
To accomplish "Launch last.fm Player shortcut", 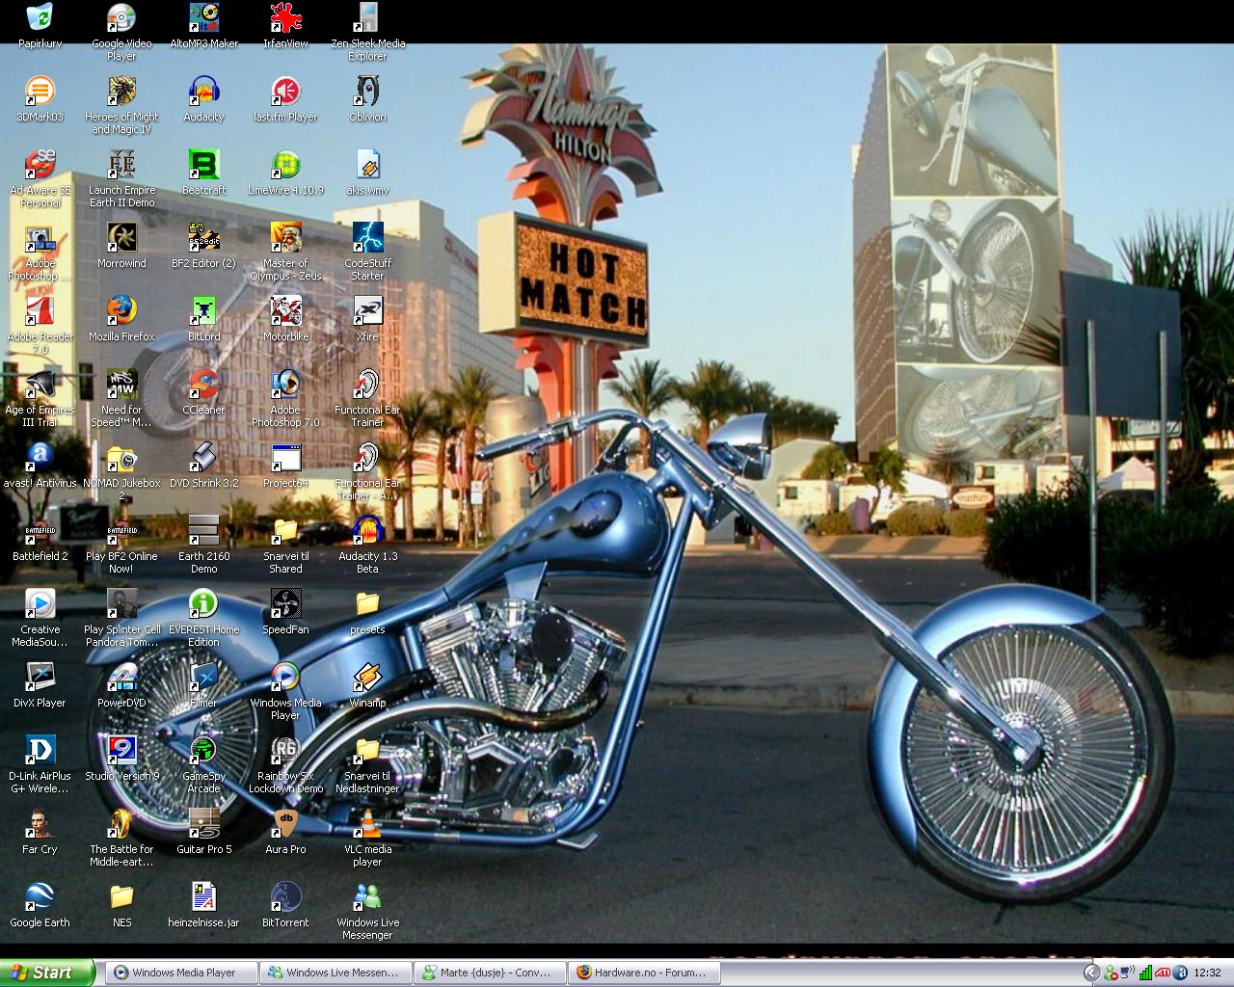I will click(x=285, y=98).
